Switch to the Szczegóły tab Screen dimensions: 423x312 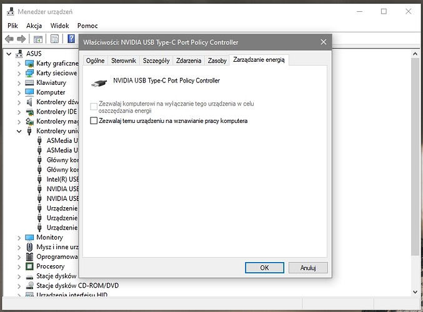coord(156,61)
